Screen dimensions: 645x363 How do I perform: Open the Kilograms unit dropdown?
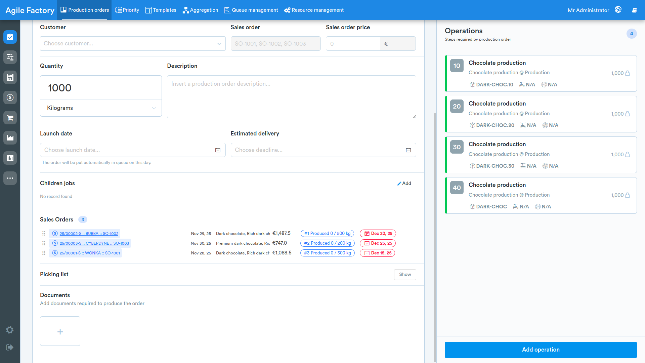click(101, 108)
